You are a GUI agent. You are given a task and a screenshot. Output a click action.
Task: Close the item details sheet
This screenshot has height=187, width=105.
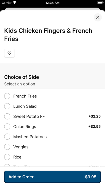(x=98, y=17)
